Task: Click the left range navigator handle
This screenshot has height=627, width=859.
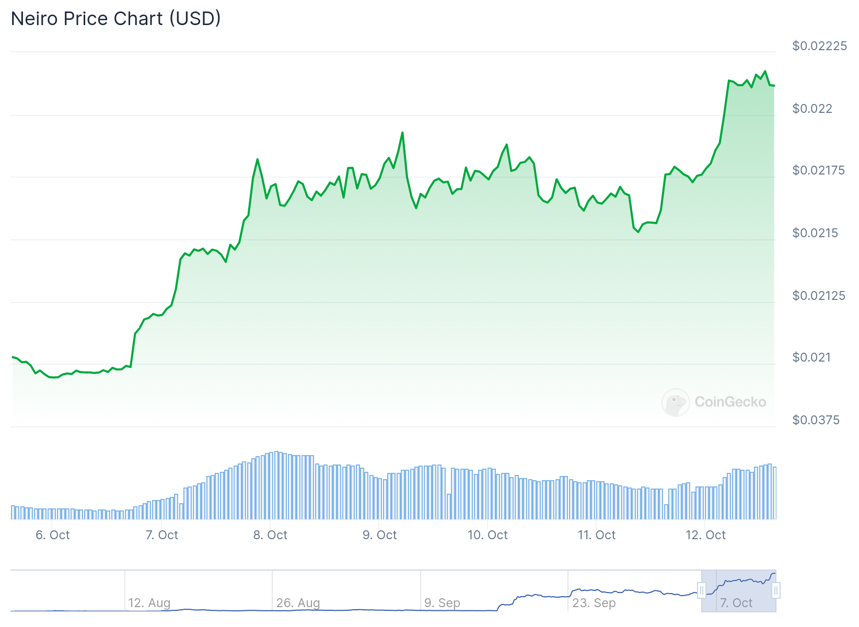Action: pyautogui.click(x=702, y=591)
